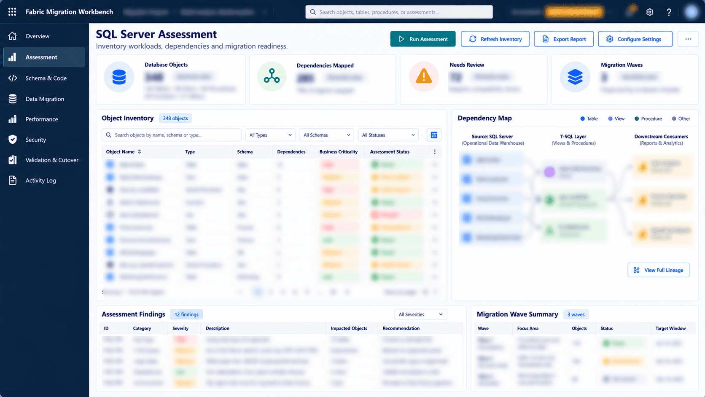
Task: Click the notification bell icon
Action: tap(631, 11)
